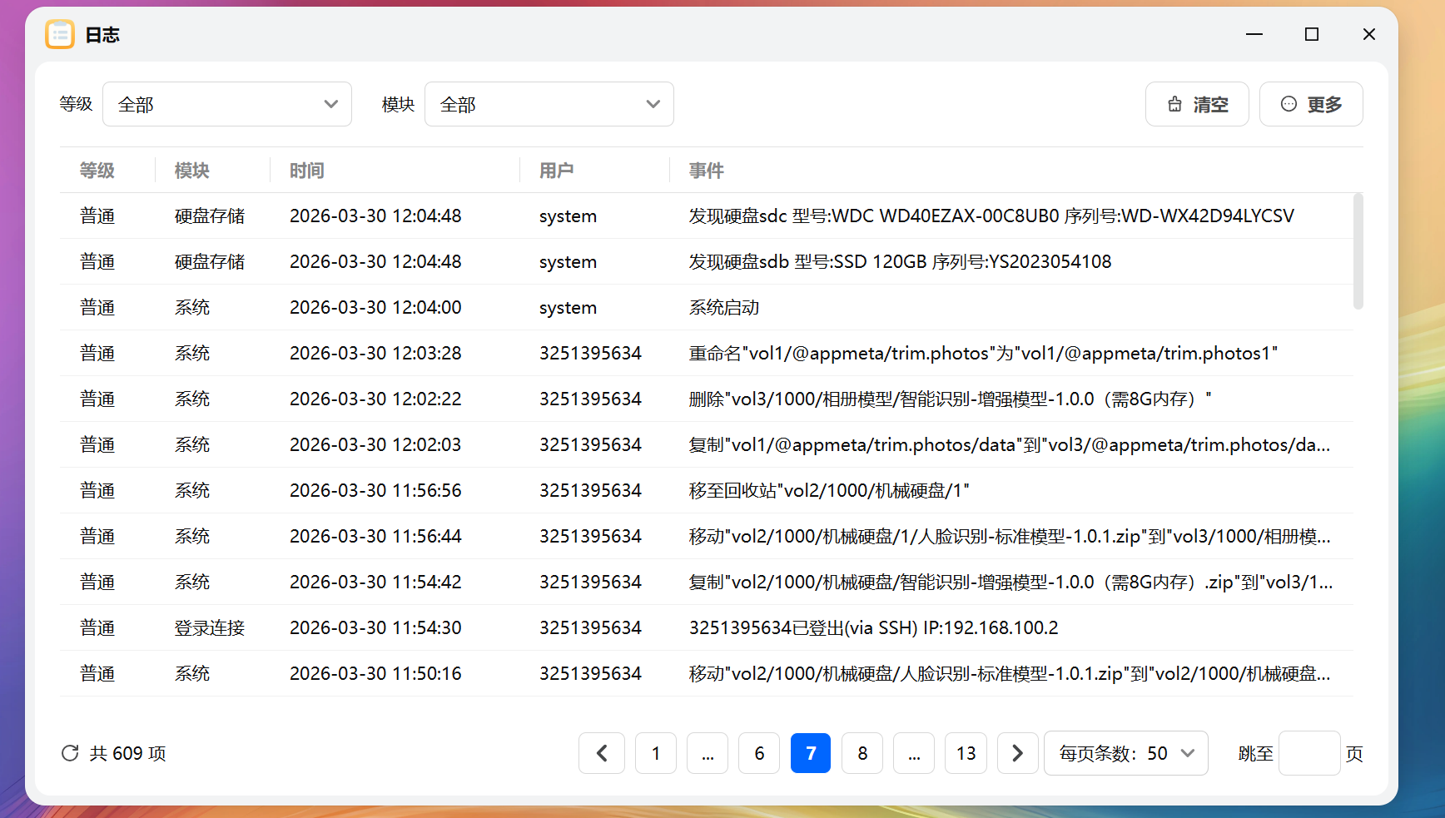Click the ellipsis icon on 更多 button
1445x818 pixels.
[1289, 104]
